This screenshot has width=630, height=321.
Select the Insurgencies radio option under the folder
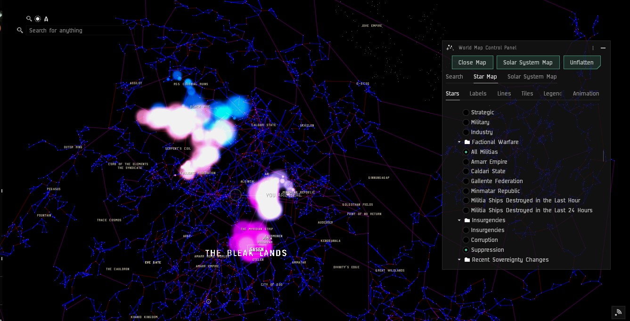[466, 230]
